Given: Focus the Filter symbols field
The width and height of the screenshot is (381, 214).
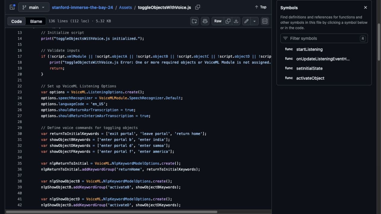Looking at the screenshot, I should point(324,38).
